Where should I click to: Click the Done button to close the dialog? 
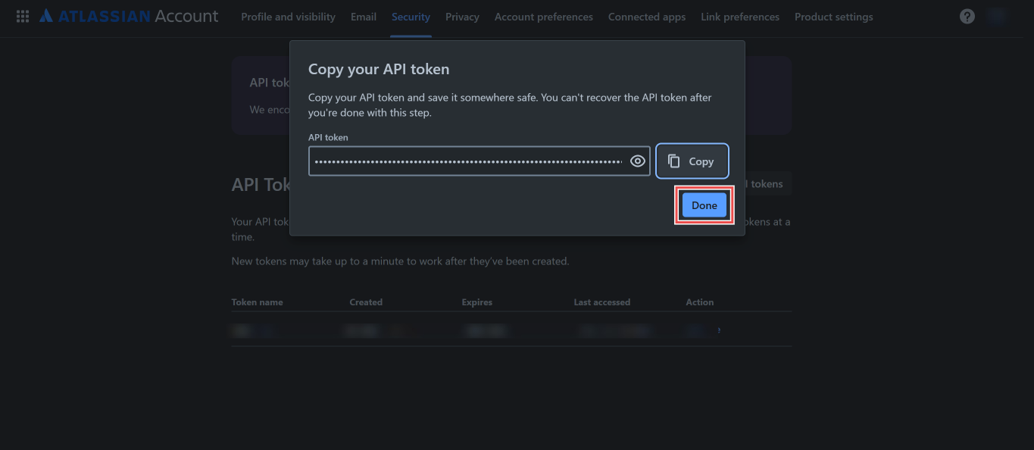(x=704, y=205)
